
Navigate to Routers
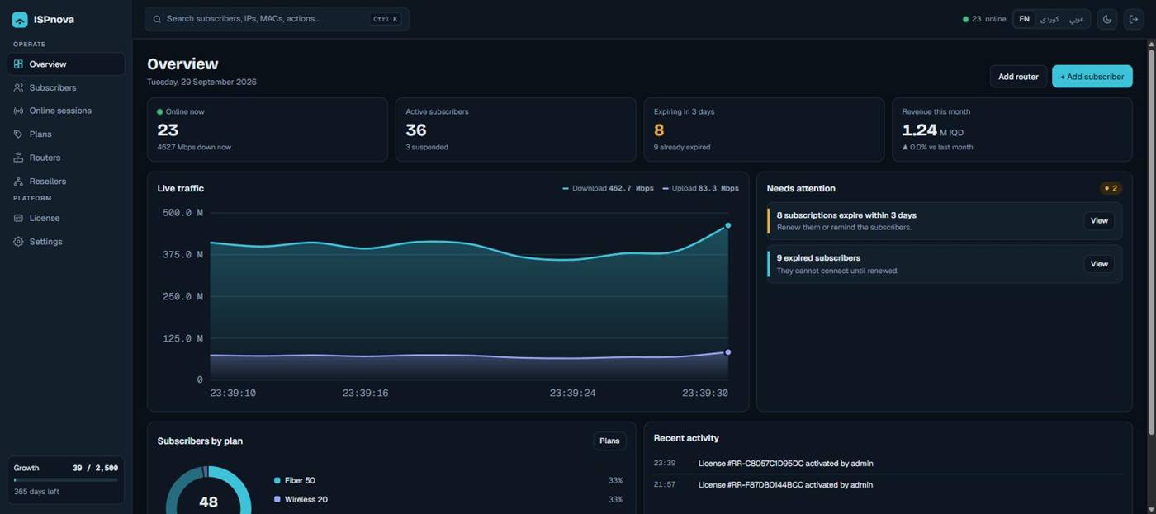point(66,158)
